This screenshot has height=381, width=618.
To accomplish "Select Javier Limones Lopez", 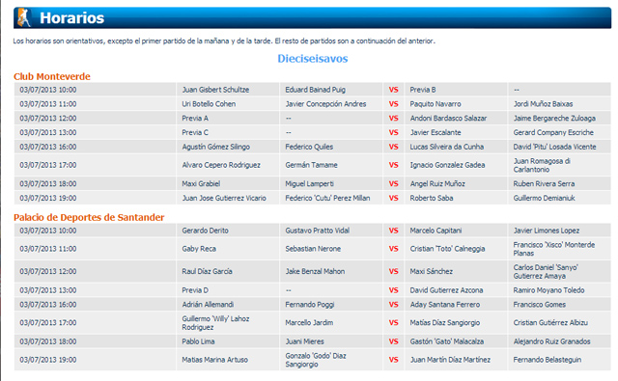I will click(x=547, y=231).
